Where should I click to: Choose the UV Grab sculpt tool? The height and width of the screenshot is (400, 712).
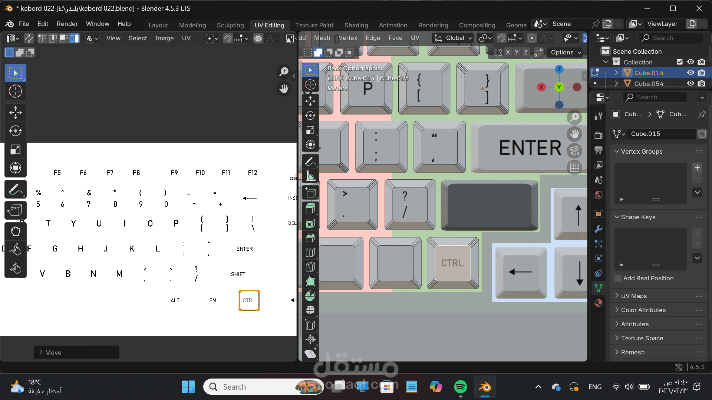[x=15, y=231]
